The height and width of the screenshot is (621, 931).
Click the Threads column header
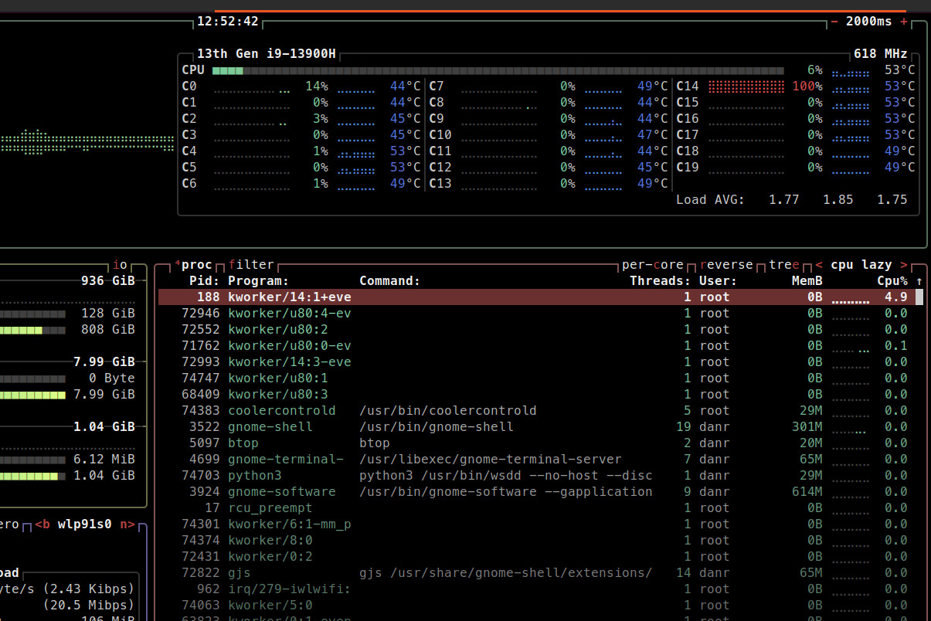661,280
